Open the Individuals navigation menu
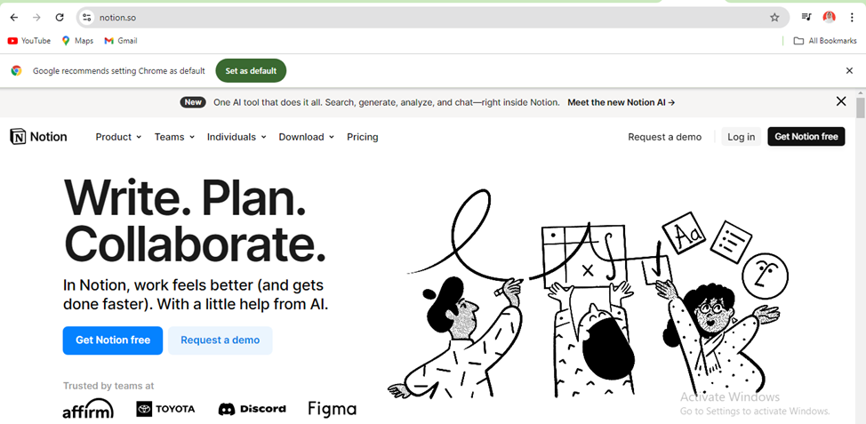This screenshot has width=866, height=424. 237,137
